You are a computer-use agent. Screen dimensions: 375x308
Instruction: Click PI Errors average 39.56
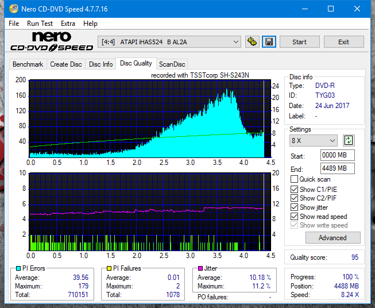[80, 278]
